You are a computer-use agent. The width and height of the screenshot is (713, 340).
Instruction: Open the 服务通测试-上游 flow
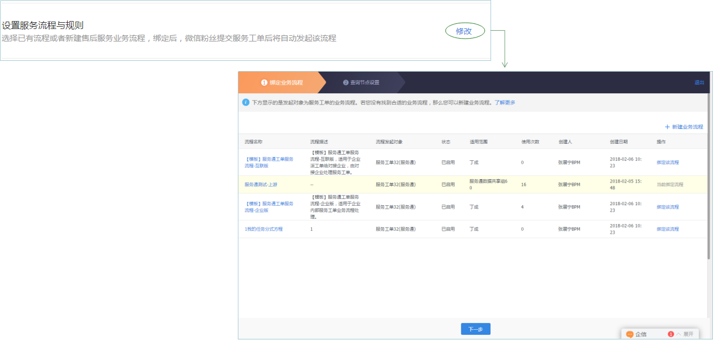[x=261, y=184]
